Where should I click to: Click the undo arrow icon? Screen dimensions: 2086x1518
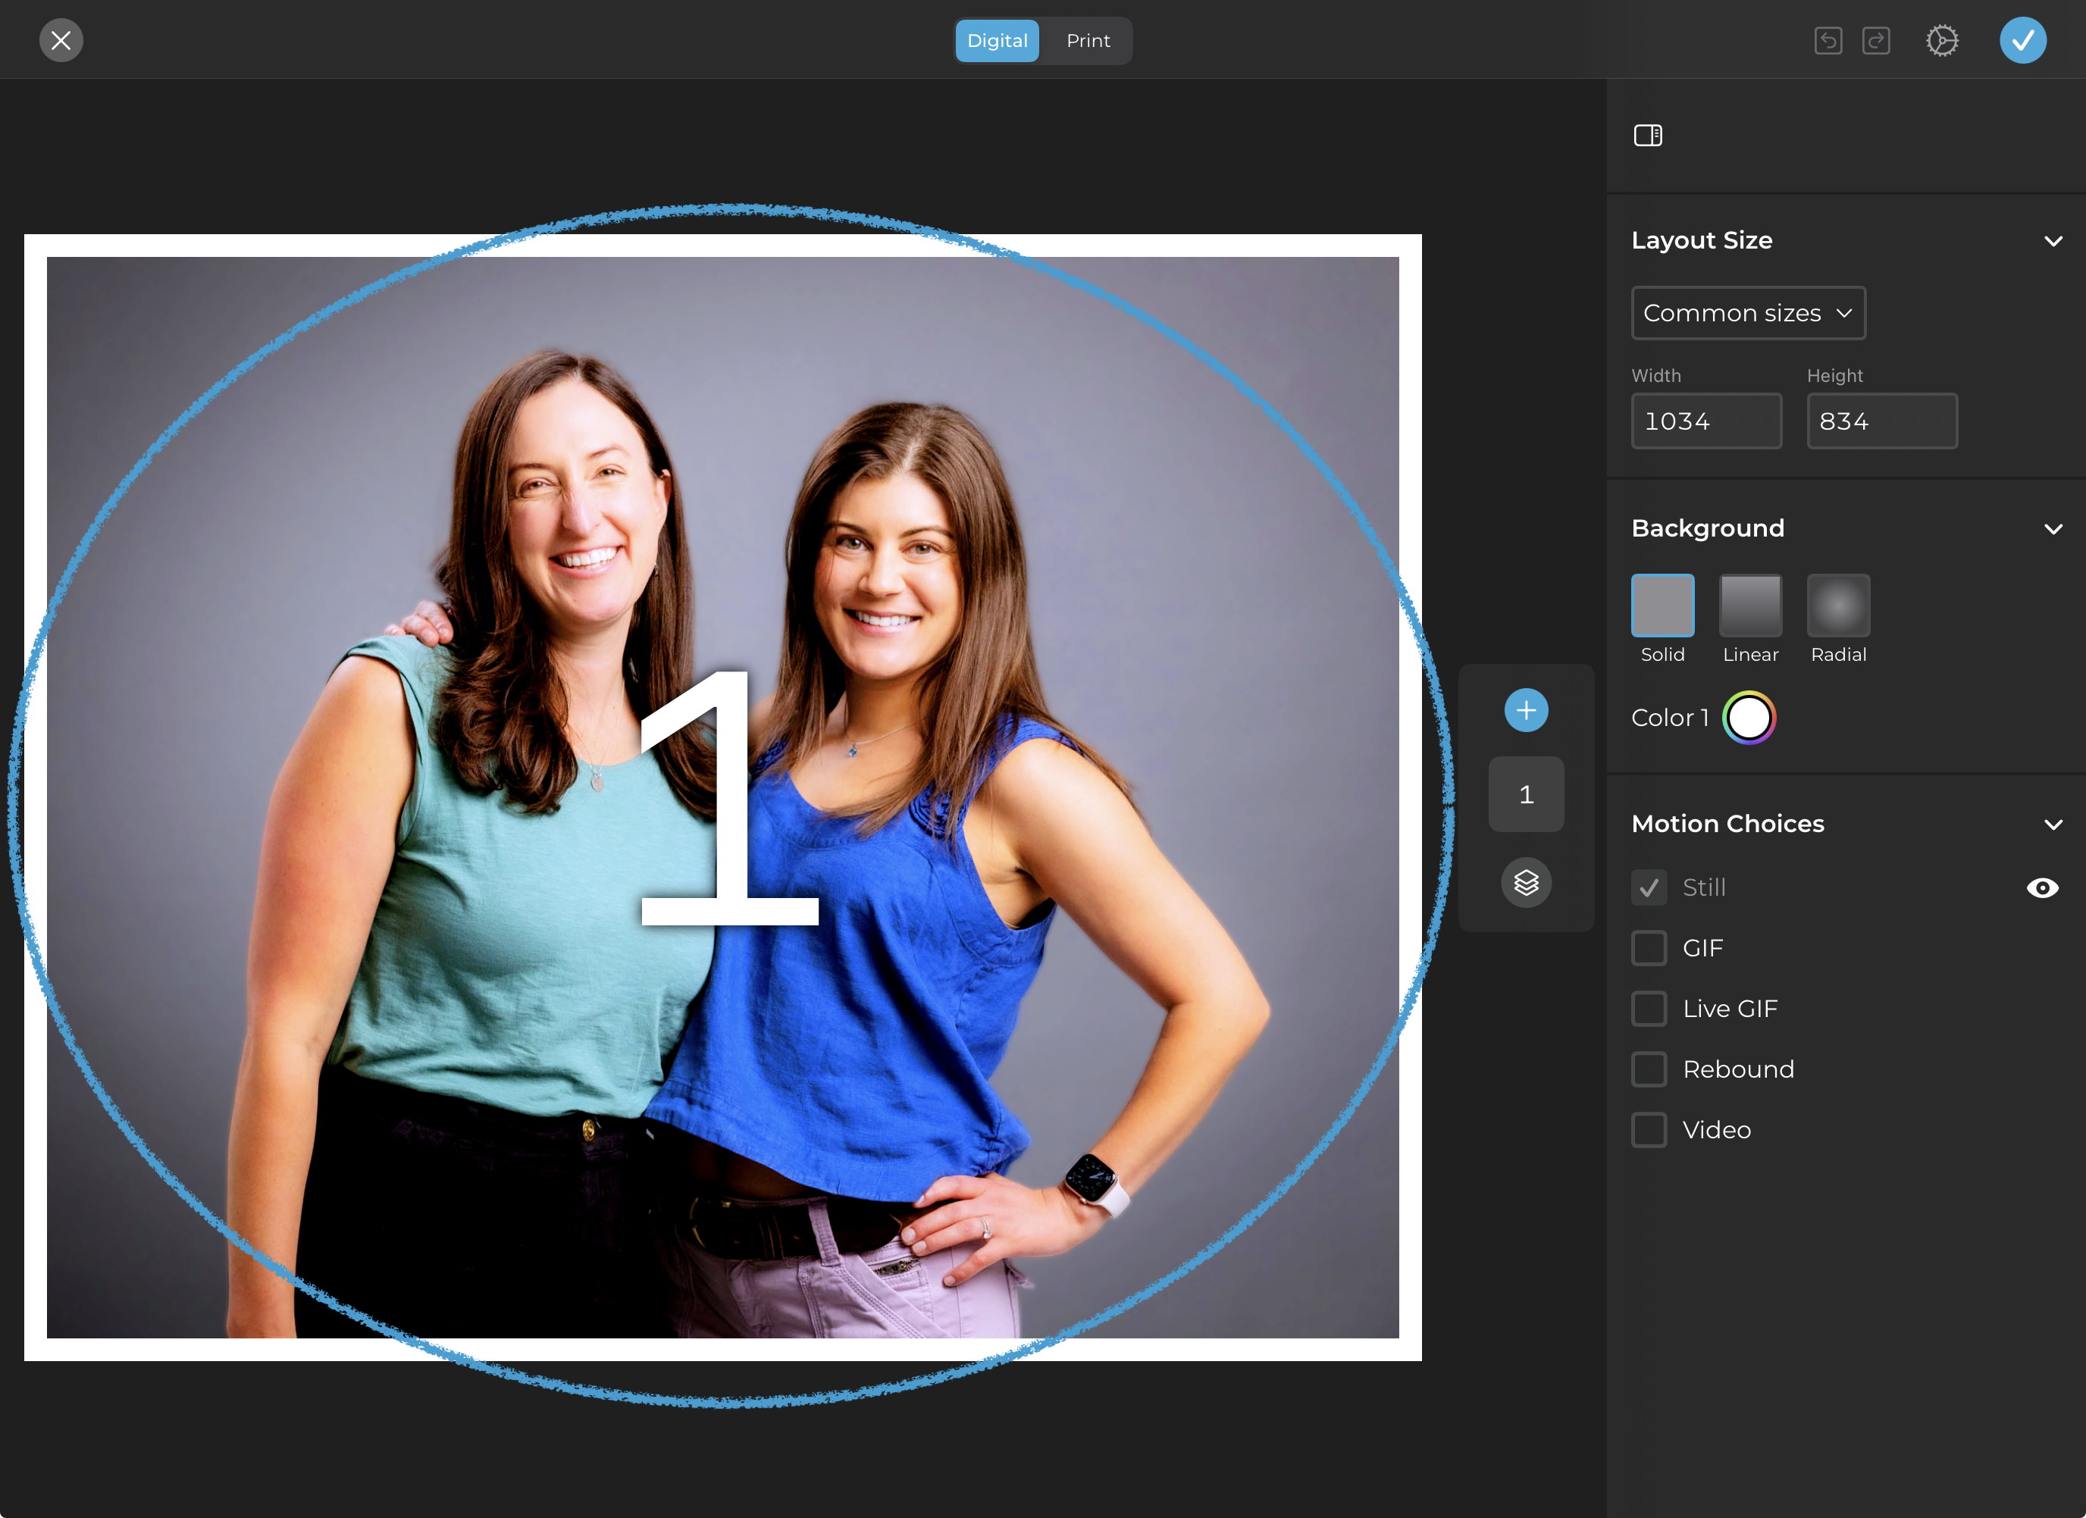click(1828, 40)
